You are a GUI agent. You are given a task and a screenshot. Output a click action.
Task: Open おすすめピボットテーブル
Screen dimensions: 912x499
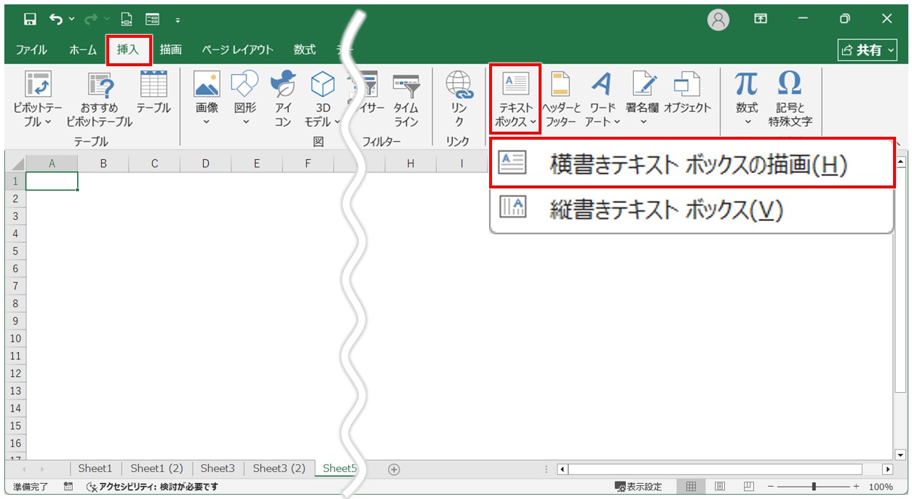point(100,99)
